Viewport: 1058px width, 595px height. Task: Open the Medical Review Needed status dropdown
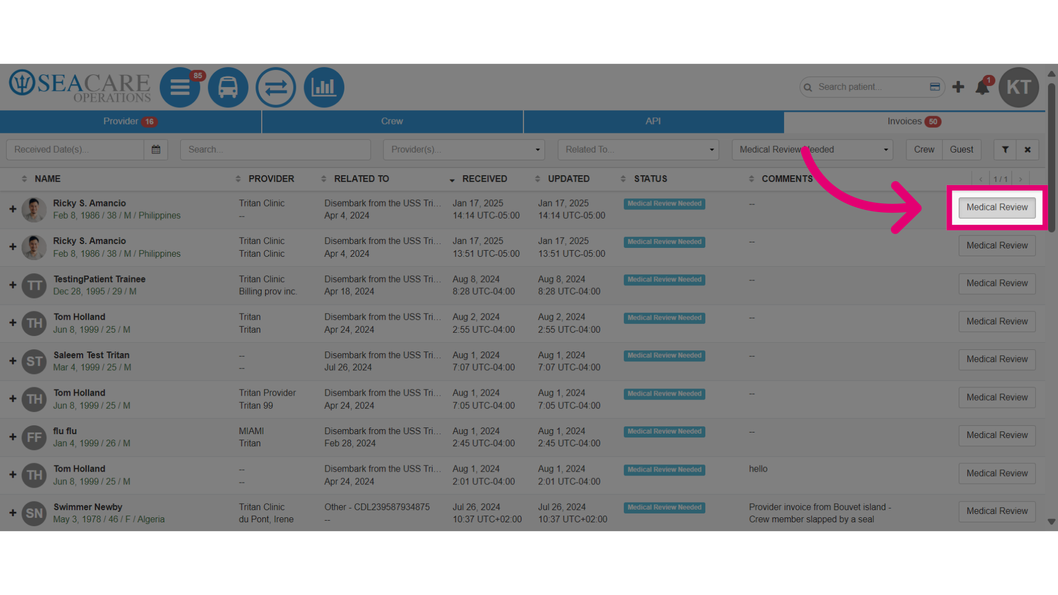click(812, 149)
